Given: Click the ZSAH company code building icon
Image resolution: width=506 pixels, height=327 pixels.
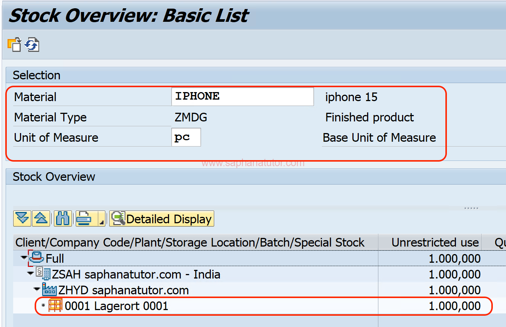Looking at the screenshot, I should [x=43, y=274].
